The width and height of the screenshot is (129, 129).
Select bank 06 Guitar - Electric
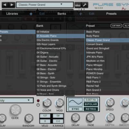tap(61, 61)
